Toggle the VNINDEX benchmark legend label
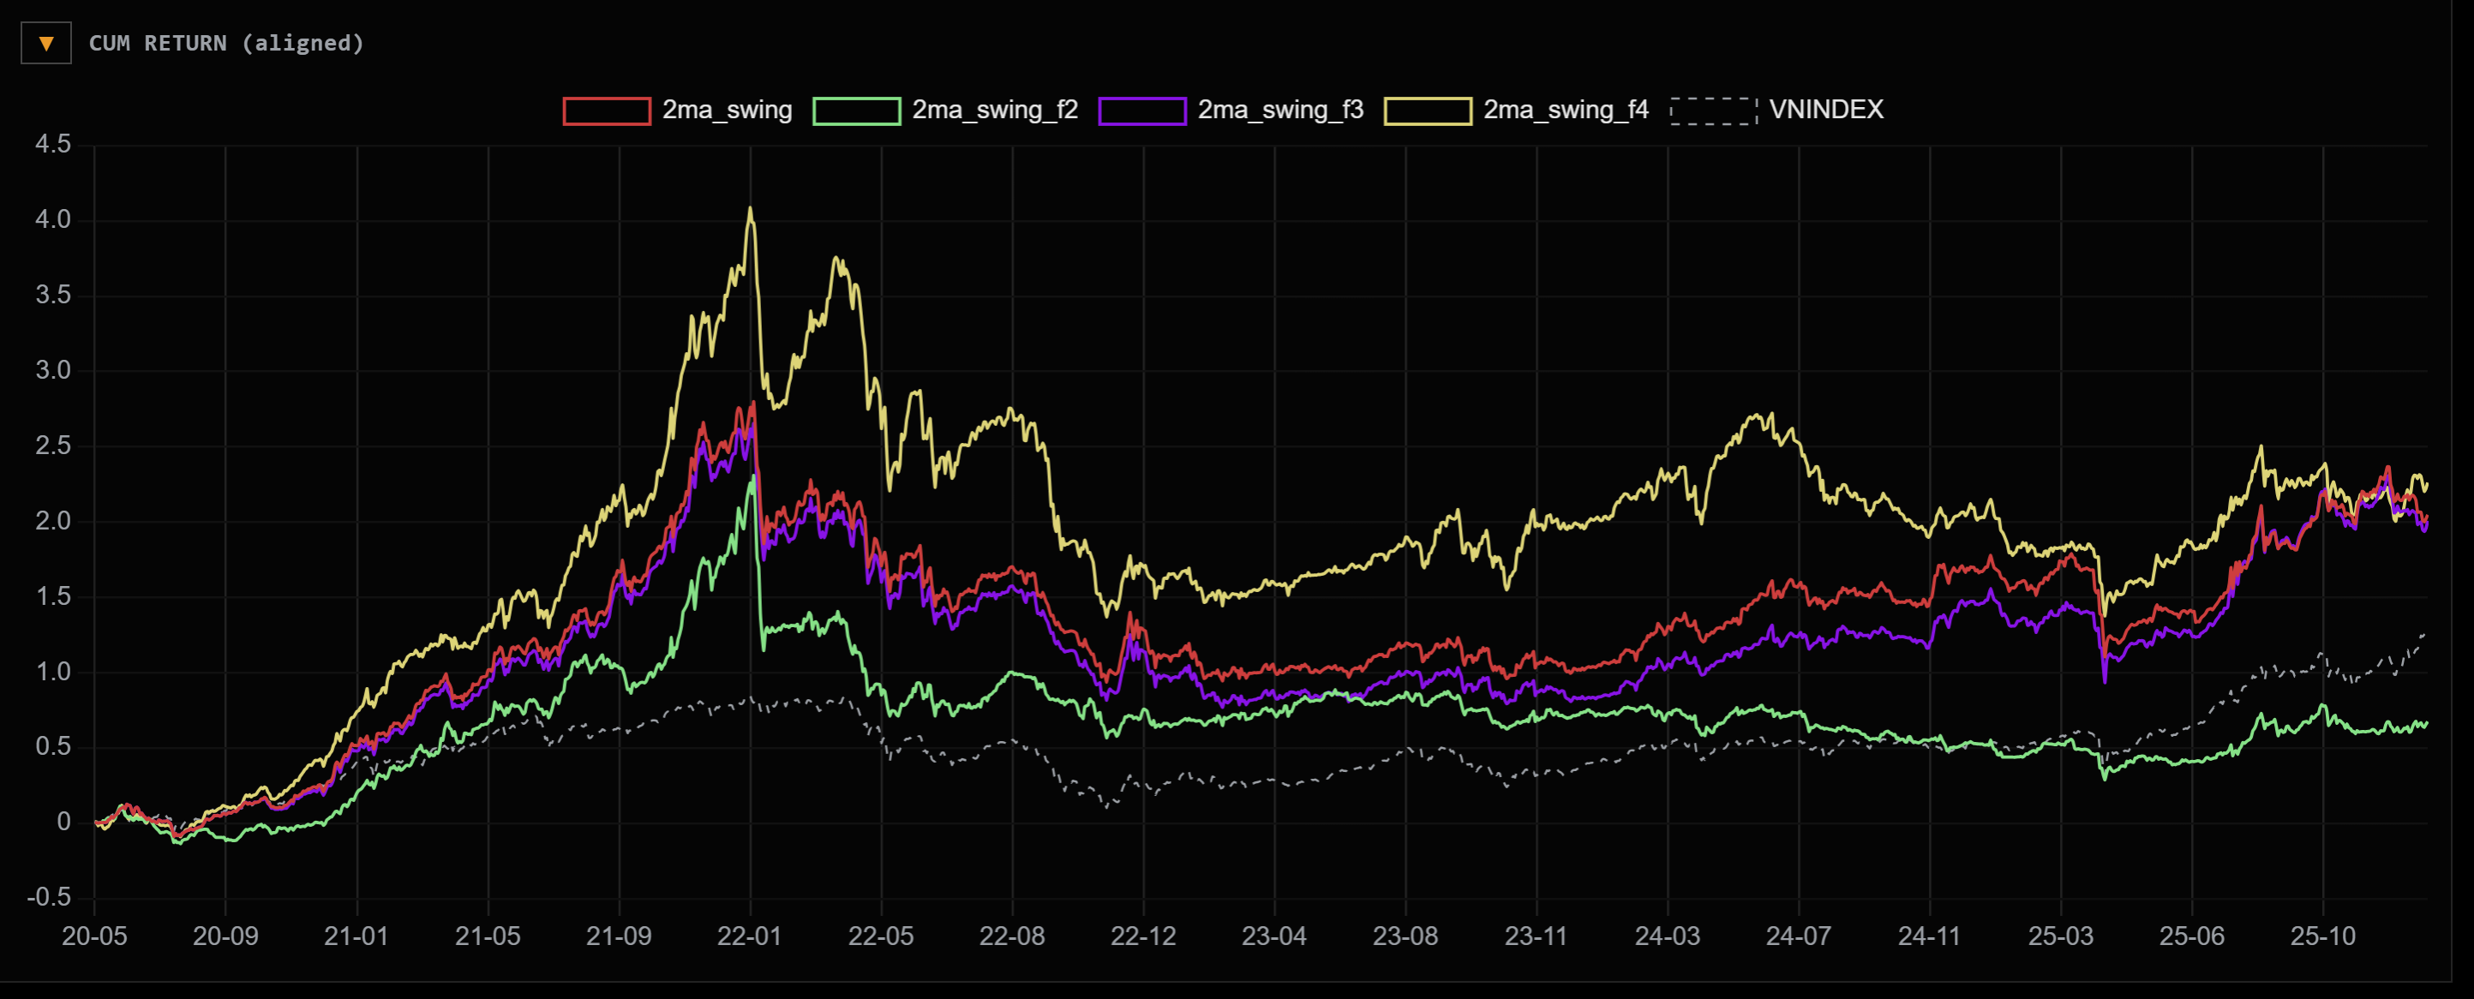Screen dimensions: 2474x999 tap(1826, 111)
